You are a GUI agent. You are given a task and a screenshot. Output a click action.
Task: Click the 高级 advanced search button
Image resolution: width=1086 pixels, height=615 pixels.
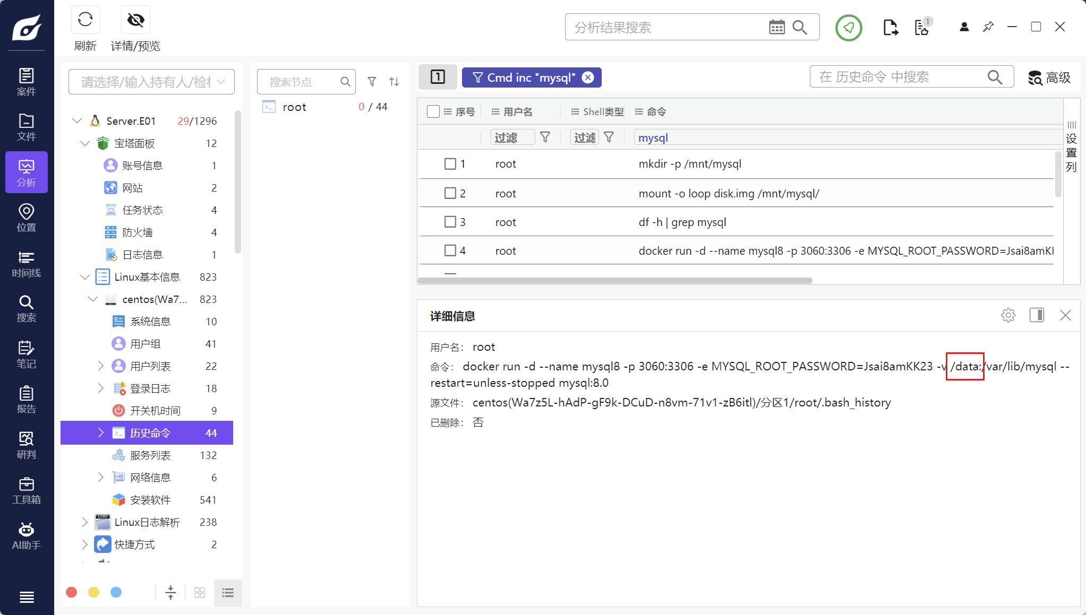(x=1049, y=77)
